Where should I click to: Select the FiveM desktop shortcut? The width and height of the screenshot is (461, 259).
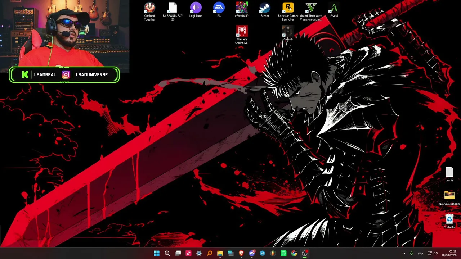[x=334, y=10]
